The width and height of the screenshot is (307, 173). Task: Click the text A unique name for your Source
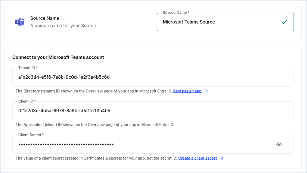(x=63, y=26)
